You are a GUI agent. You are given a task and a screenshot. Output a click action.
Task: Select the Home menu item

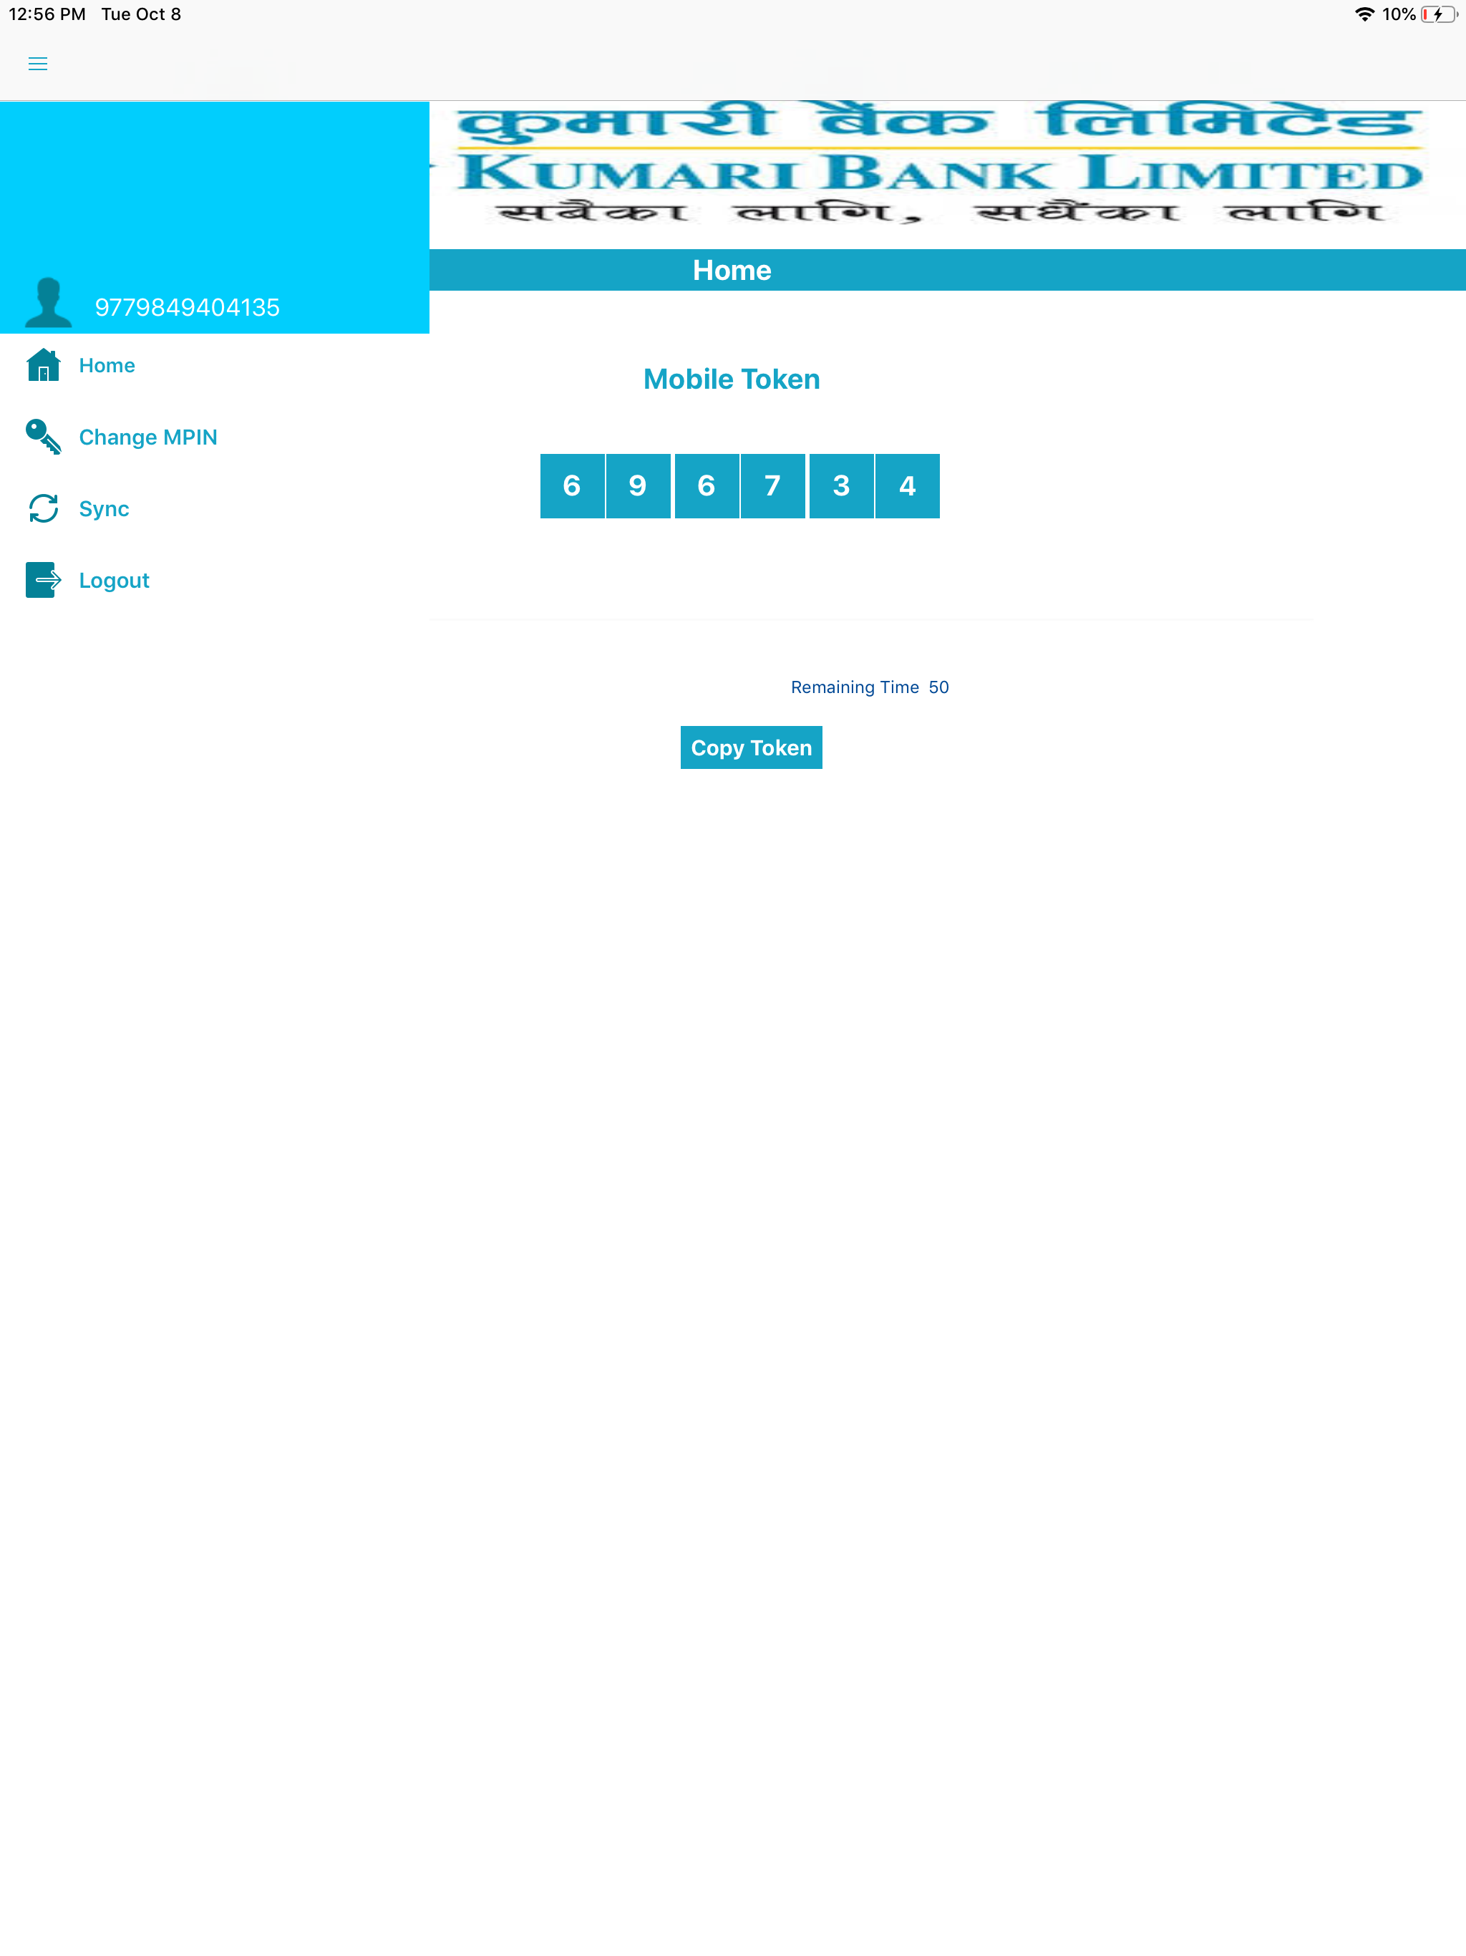tap(107, 365)
